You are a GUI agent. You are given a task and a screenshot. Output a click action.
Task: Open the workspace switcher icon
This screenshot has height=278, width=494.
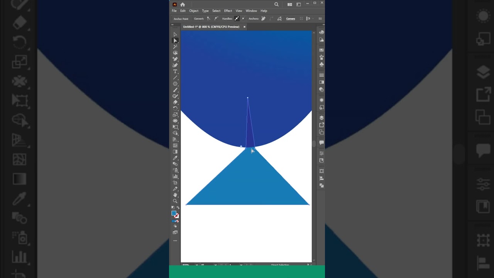coord(298,4)
